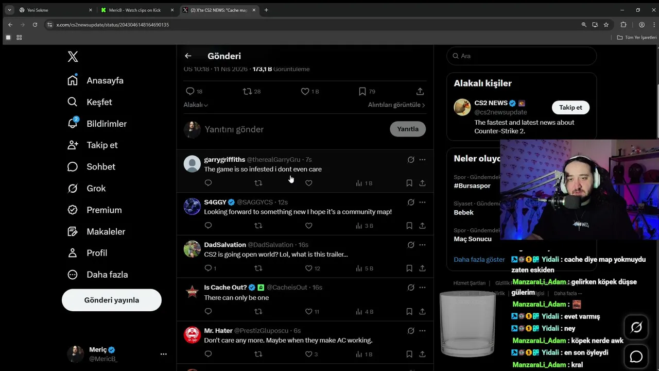Repost garrygriffiths comment
659x371 pixels.
[x=258, y=183]
